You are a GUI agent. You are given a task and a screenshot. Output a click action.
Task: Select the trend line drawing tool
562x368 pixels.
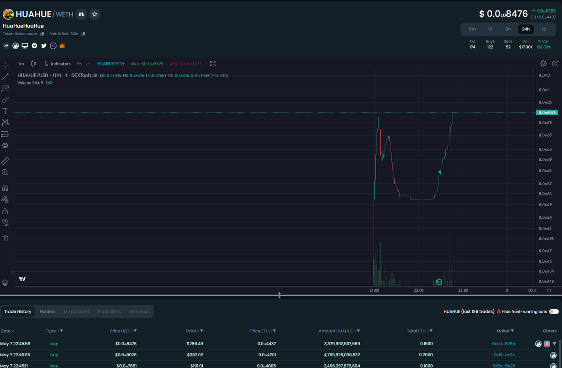(5, 76)
